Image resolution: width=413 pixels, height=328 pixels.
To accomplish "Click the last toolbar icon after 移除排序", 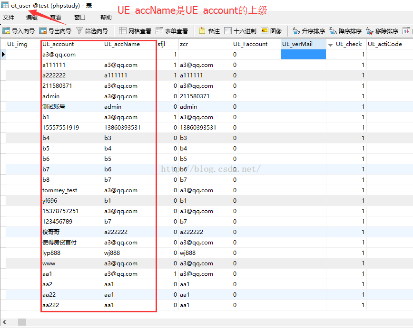I will [x=406, y=31].
